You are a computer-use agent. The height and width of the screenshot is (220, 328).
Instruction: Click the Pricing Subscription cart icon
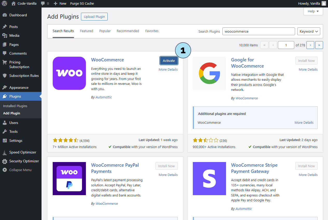click(5, 62)
